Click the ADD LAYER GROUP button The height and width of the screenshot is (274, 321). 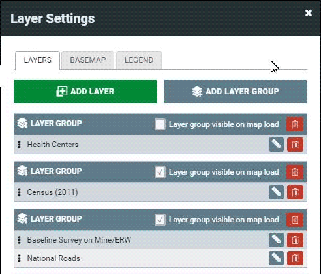point(236,92)
